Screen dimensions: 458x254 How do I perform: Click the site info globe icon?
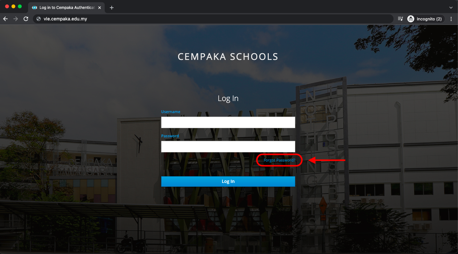[39, 19]
